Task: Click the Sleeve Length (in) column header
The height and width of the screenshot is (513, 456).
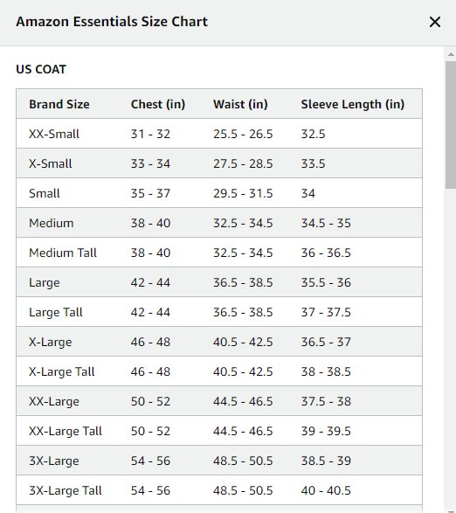Action: click(x=353, y=104)
